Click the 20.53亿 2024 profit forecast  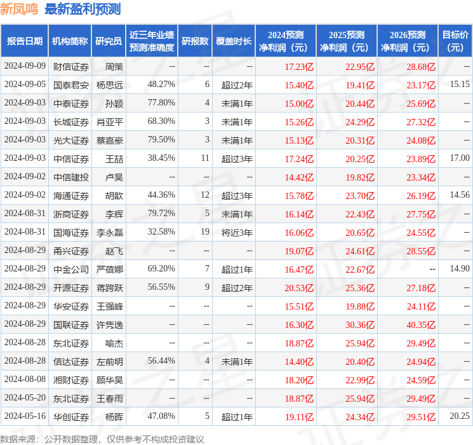click(299, 288)
